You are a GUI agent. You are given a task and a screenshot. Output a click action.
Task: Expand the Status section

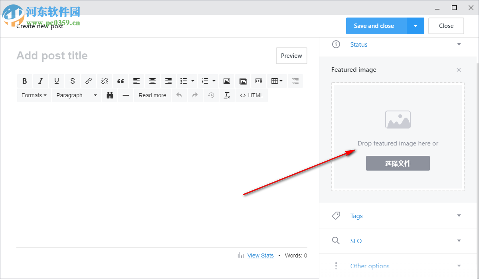398,44
